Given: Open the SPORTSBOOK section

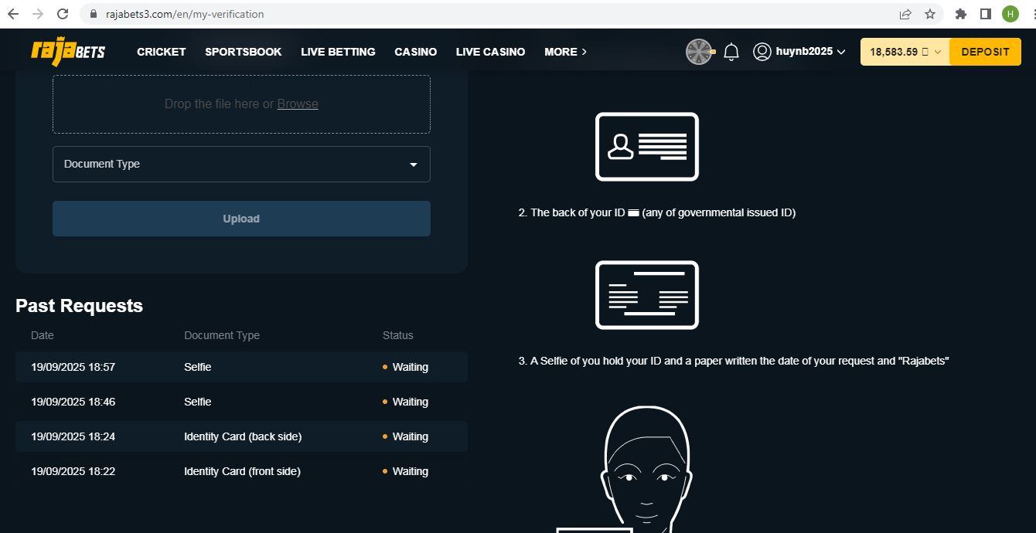Looking at the screenshot, I should tap(243, 52).
